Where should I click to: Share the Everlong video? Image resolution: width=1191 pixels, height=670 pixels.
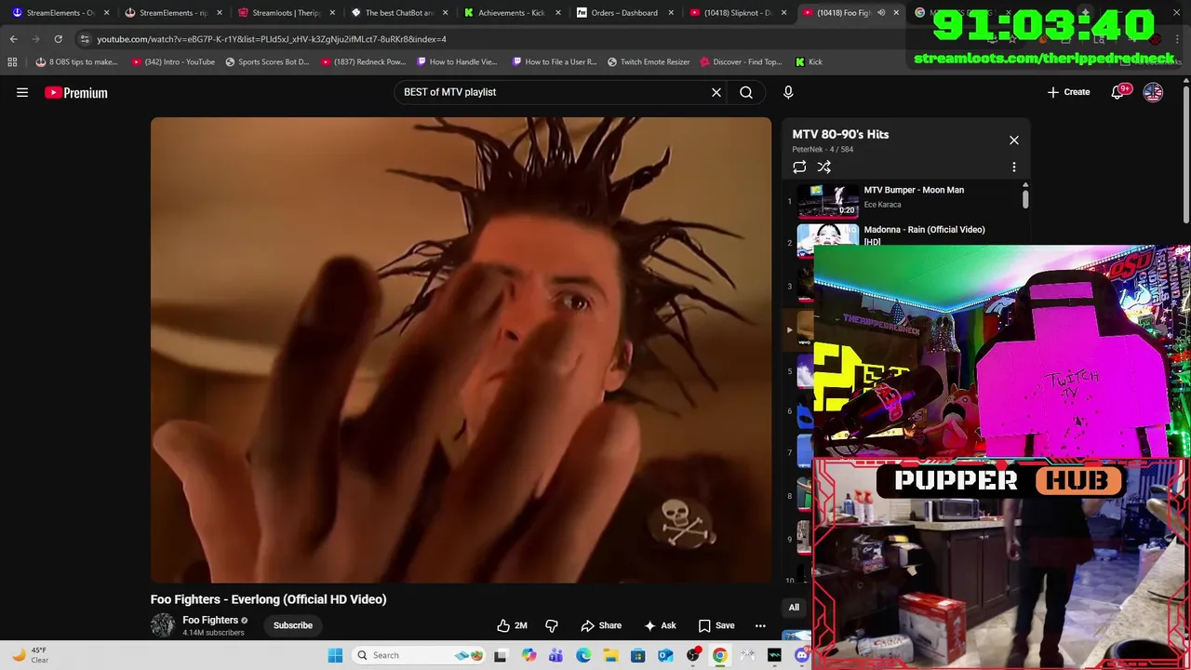pyautogui.click(x=601, y=625)
